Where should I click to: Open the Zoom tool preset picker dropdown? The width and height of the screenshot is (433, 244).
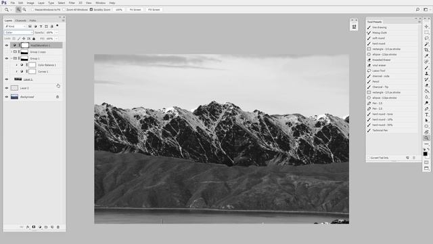(x=11, y=9)
